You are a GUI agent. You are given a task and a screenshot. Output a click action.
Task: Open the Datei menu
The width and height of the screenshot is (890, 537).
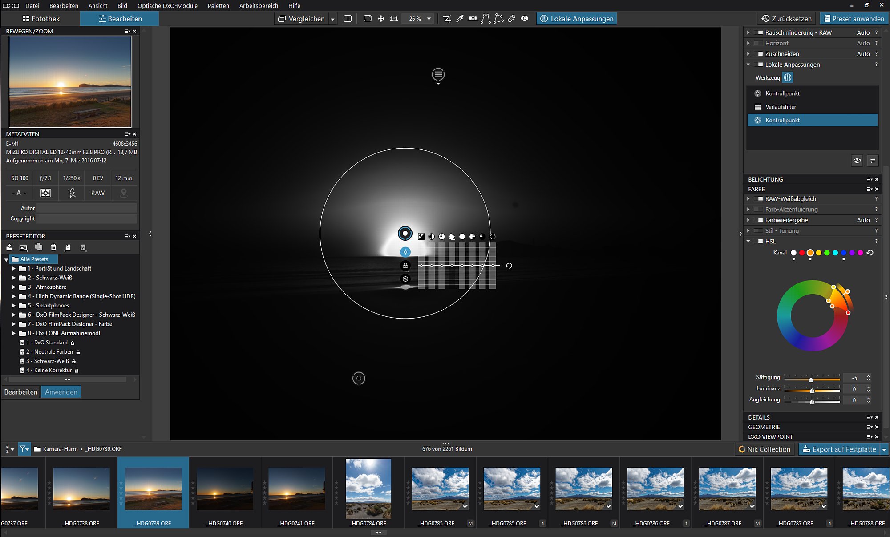coord(32,6)
